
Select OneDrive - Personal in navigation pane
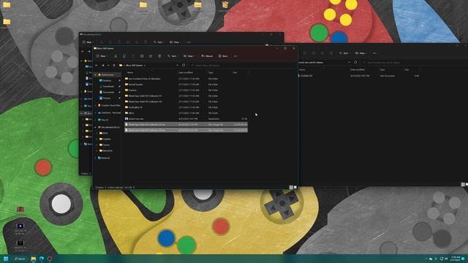109,113
